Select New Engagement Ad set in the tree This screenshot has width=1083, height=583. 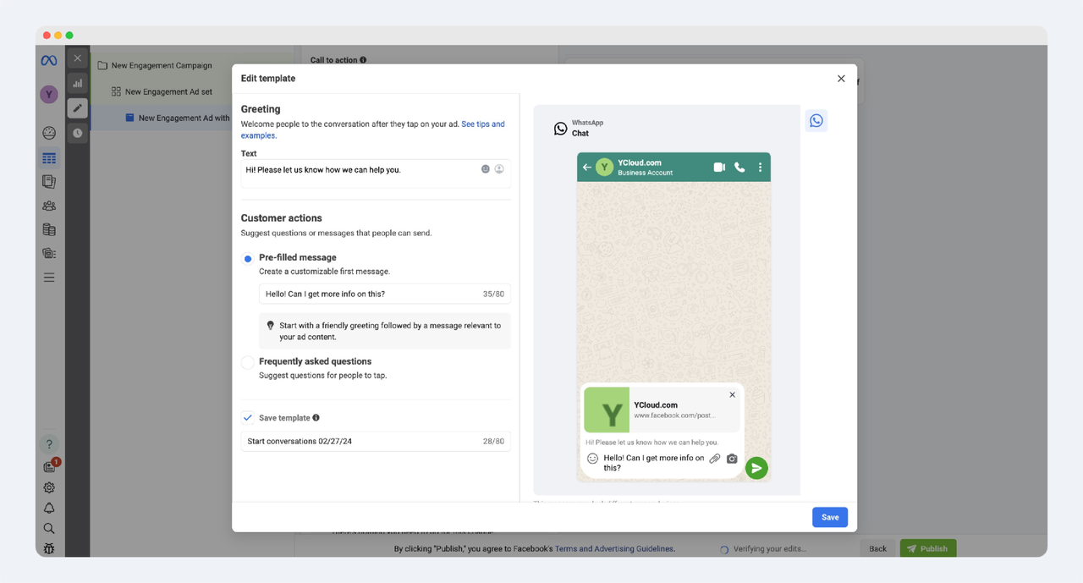tap(168, 91)
